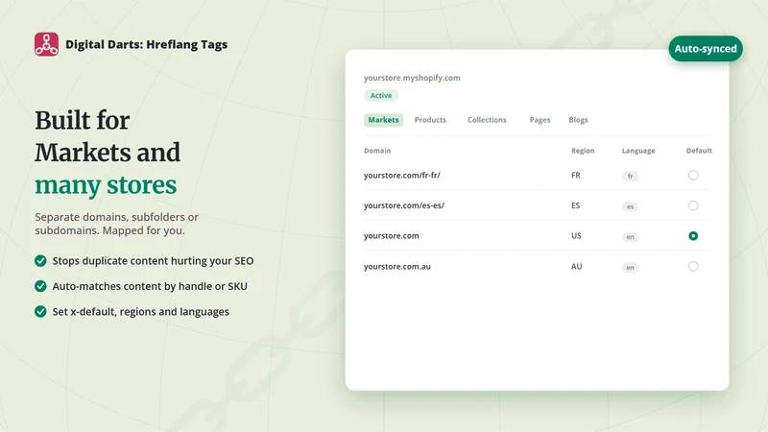Screen dimensions: 768x432
Task: Click "Auto-matches content by handle or SKU" text
Action: click(x=150, y=286)
